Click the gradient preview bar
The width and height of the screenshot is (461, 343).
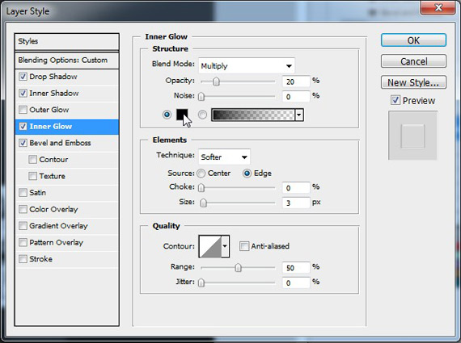pyautogui.click(x=253, y=115)
